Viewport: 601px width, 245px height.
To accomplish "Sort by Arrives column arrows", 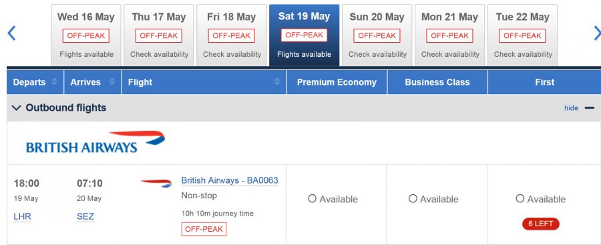I will [112, 81].
